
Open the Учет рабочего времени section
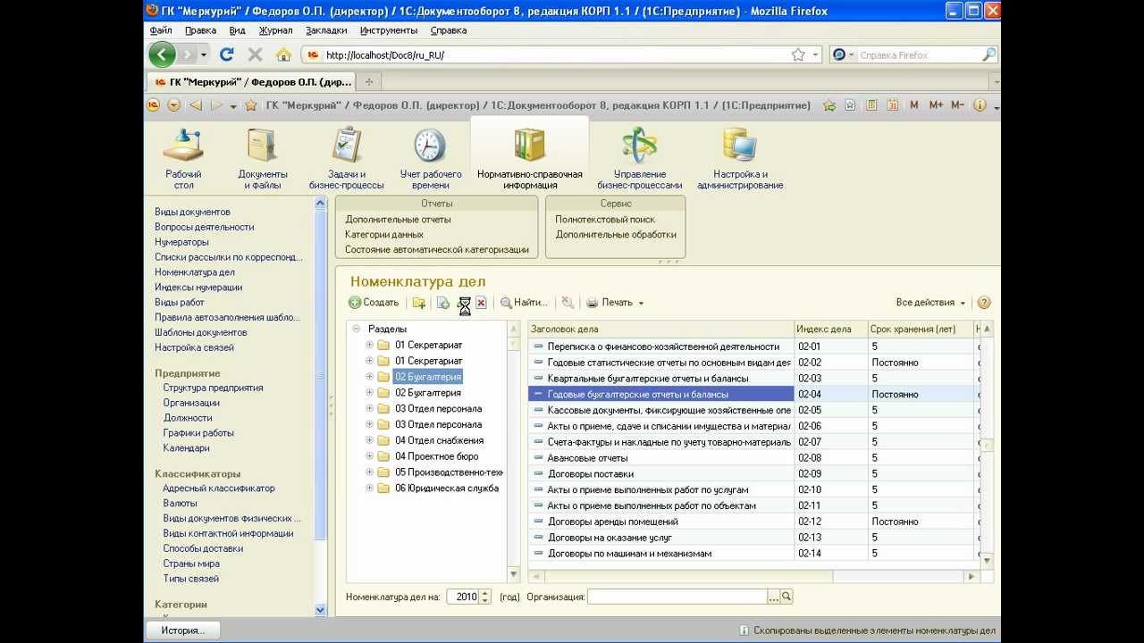[x=431, y=157]
